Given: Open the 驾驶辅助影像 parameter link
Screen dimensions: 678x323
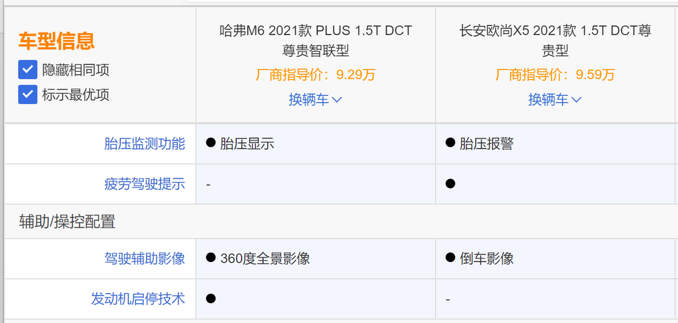Looking at the screenshot, I should pyautogui.click(x=145, y=259).
